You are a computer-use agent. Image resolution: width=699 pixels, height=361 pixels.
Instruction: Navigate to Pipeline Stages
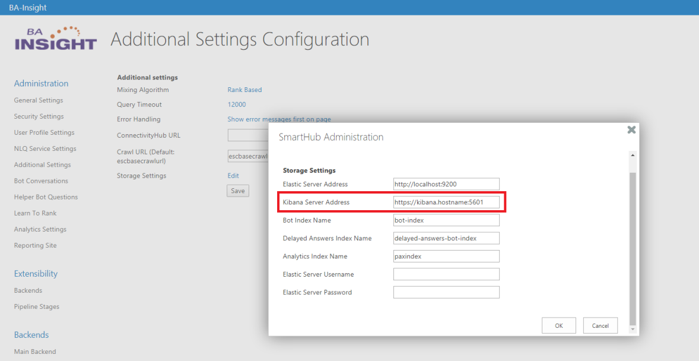[x=37, y=307]
